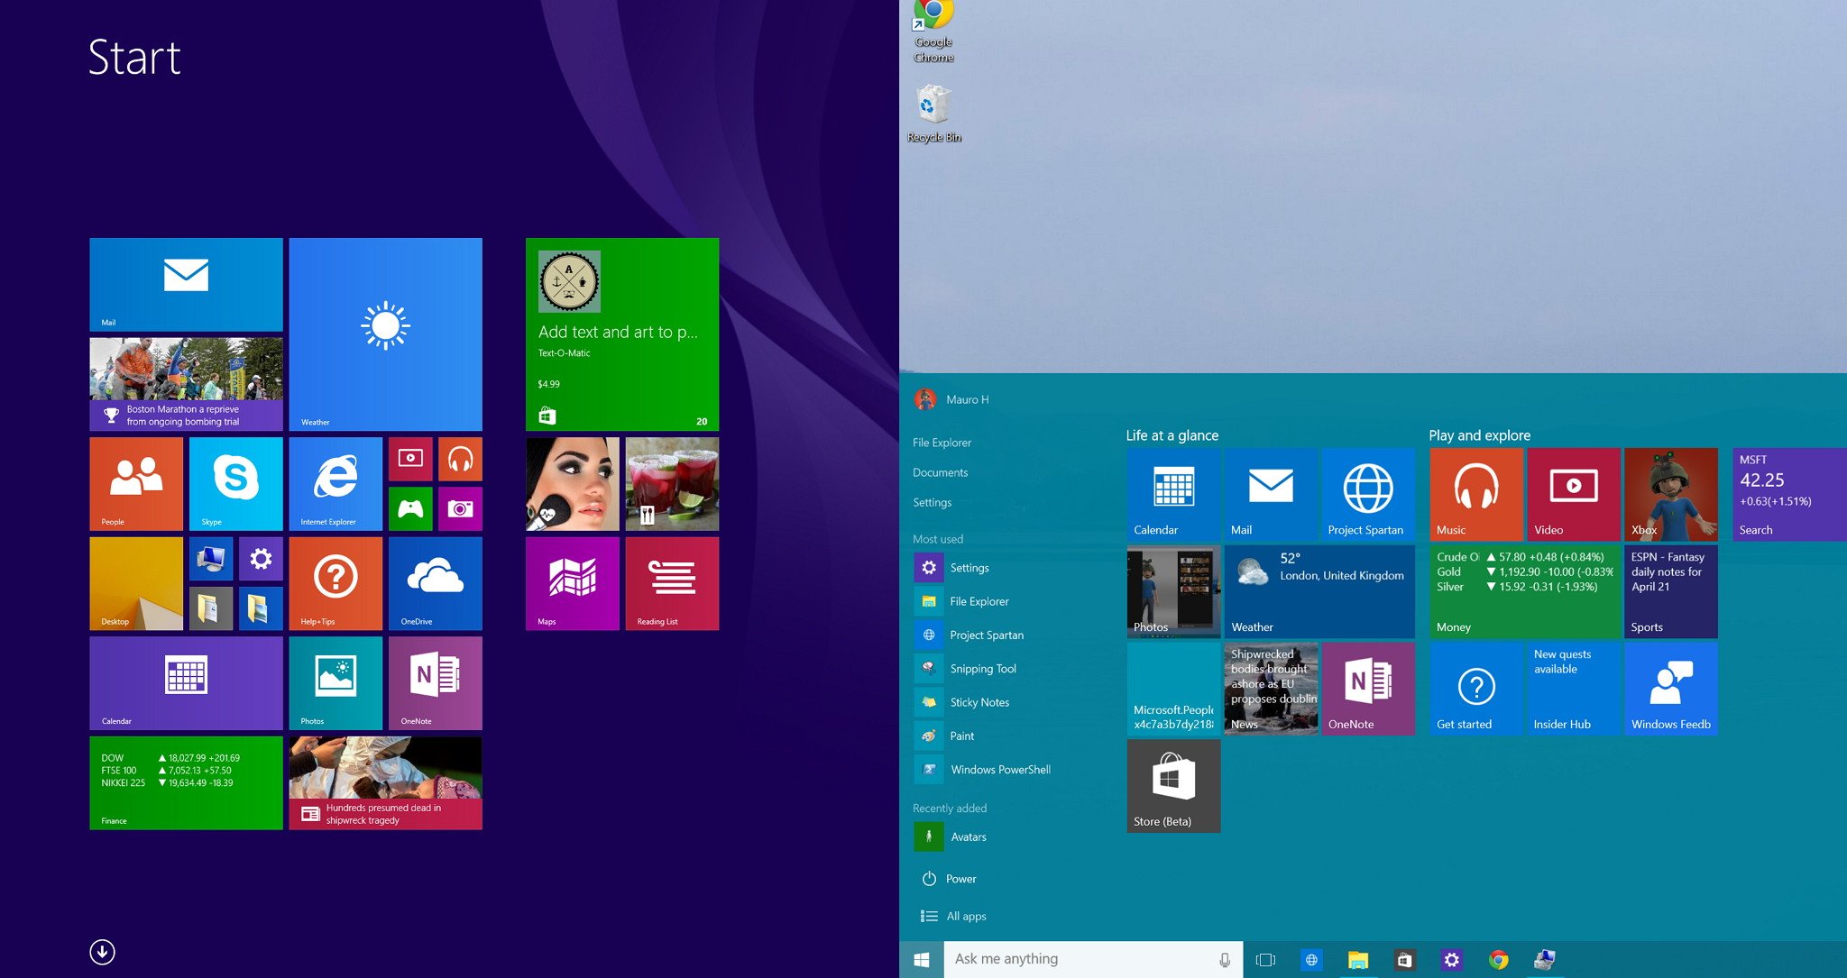Open the Insider Hub tile

coord(1573,689)
